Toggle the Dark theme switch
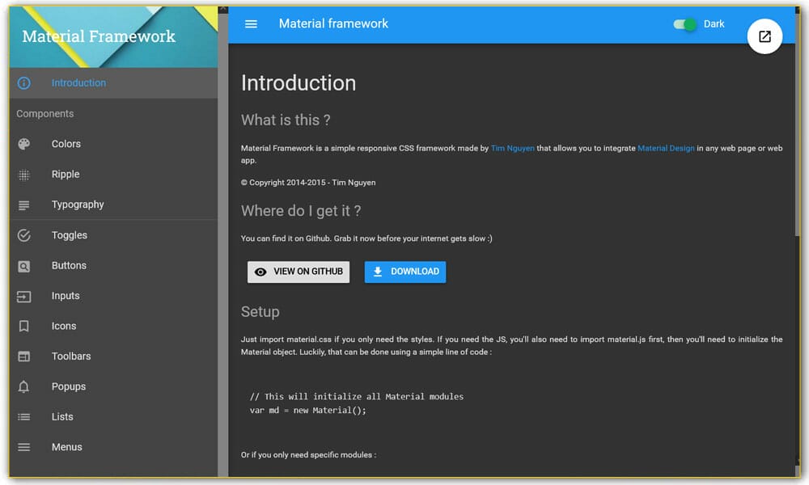Viewport: 809px width, 485px height. pos(684,24)
